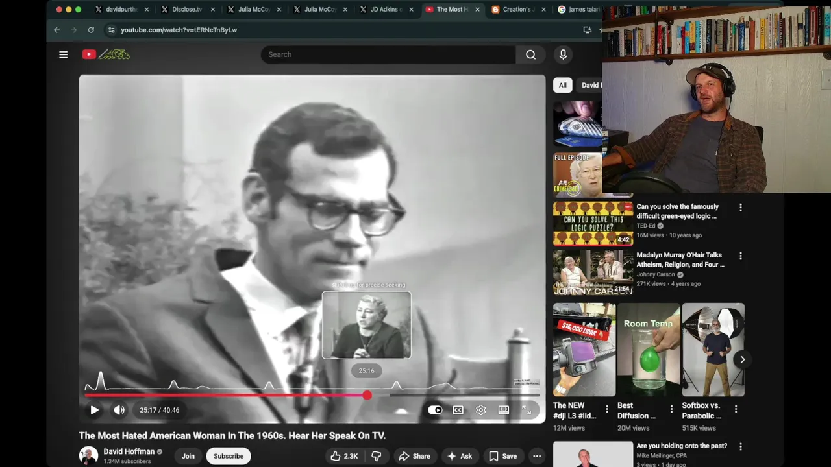
Task: Open Madalyn Murray O'Hair Carson thumbnail
Action: click(x=593, y=272)
